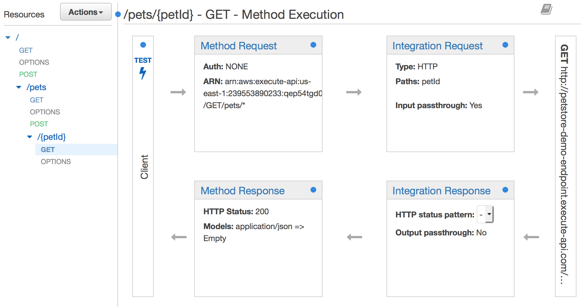Open the Method Response settings
The image size is (581, 307).
tap(243, 191)
